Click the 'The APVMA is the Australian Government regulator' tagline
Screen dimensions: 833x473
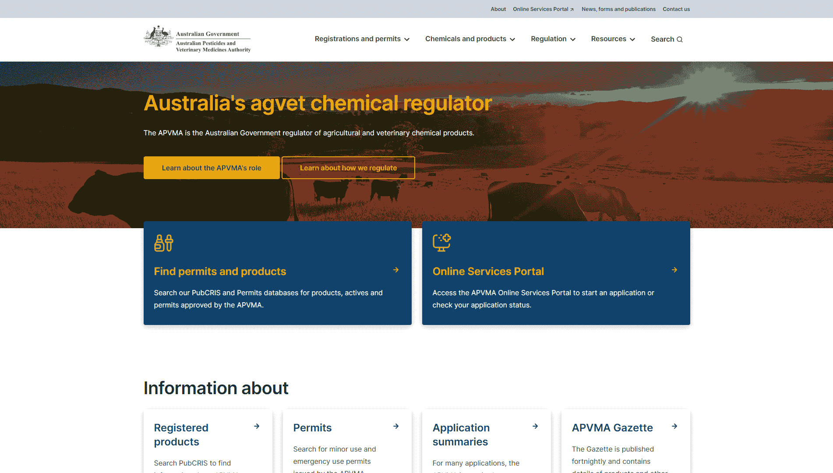pyautogui.click(x=309, y=133)
